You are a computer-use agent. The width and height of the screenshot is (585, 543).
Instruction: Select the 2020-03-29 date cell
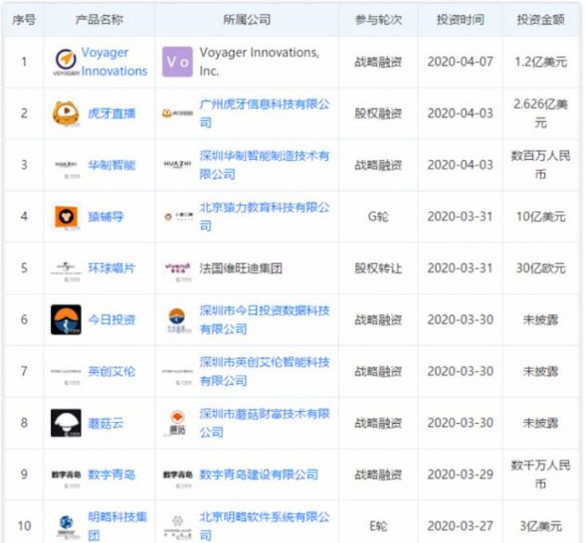461,474
